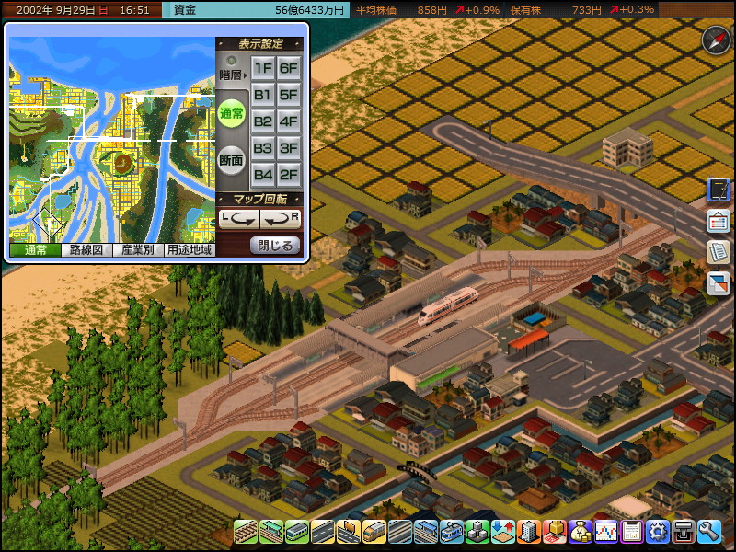Select floor 1F
This screenshot has height=552, width=736.
coord(262,68)
